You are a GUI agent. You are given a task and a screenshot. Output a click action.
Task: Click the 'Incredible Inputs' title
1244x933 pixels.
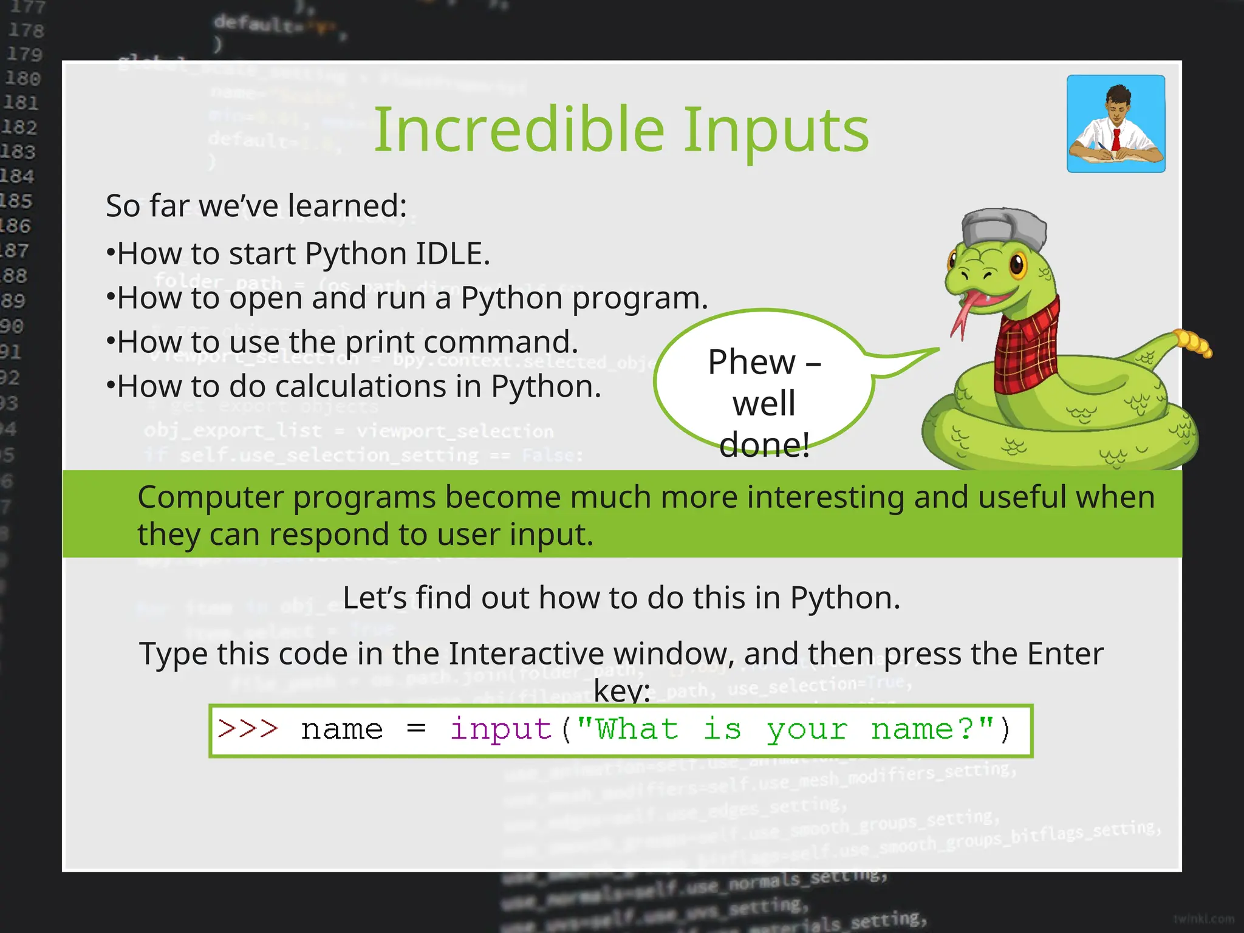[621, 129]
